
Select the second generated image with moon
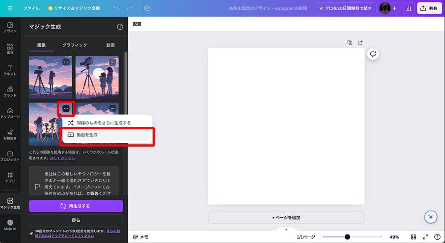[x=97, y=77]
